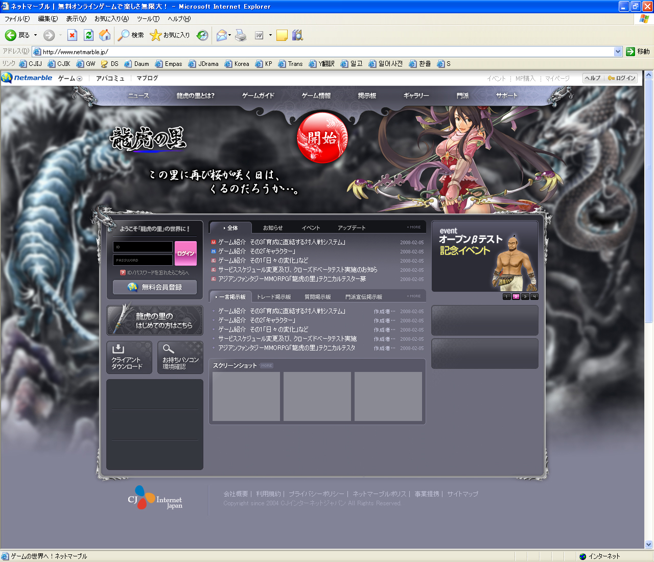The width and height of the screenshot is (654, 562).
Task: Open the プライバシーポリシー footer link
Action: point(316,494)
